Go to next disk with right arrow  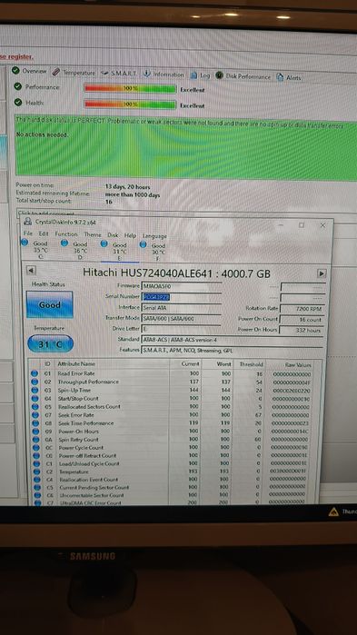321,273
